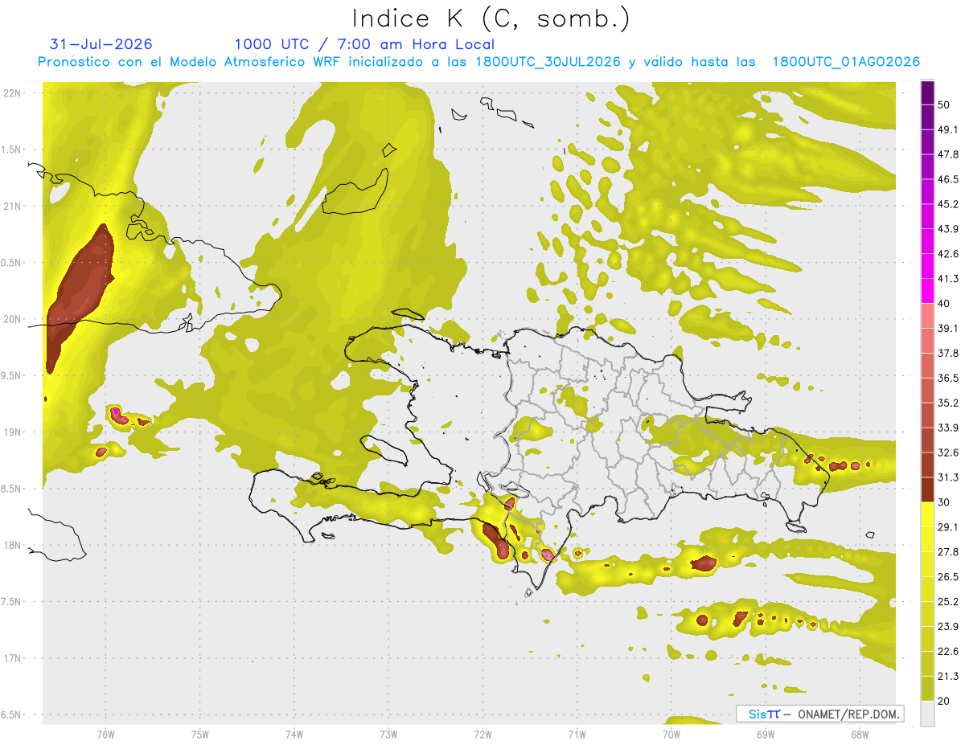Click the colorbar value 41.3
Screen dimensions: 965x745
948,279
